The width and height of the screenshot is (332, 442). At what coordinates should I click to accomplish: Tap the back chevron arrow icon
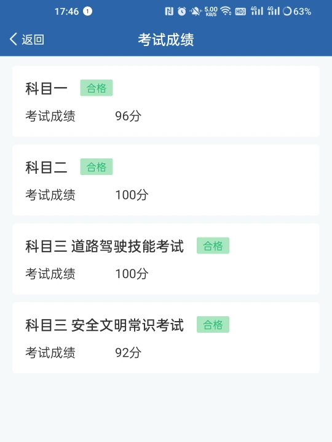coord(14,39)
